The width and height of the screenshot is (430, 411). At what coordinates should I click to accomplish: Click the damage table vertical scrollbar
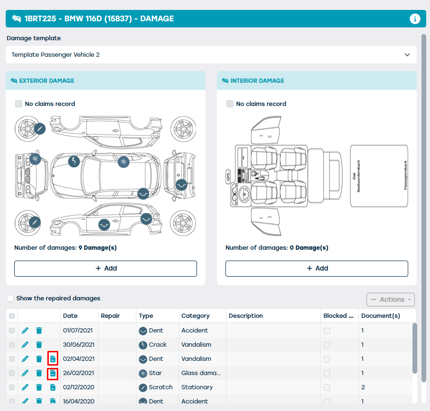[x=415, y=348]
